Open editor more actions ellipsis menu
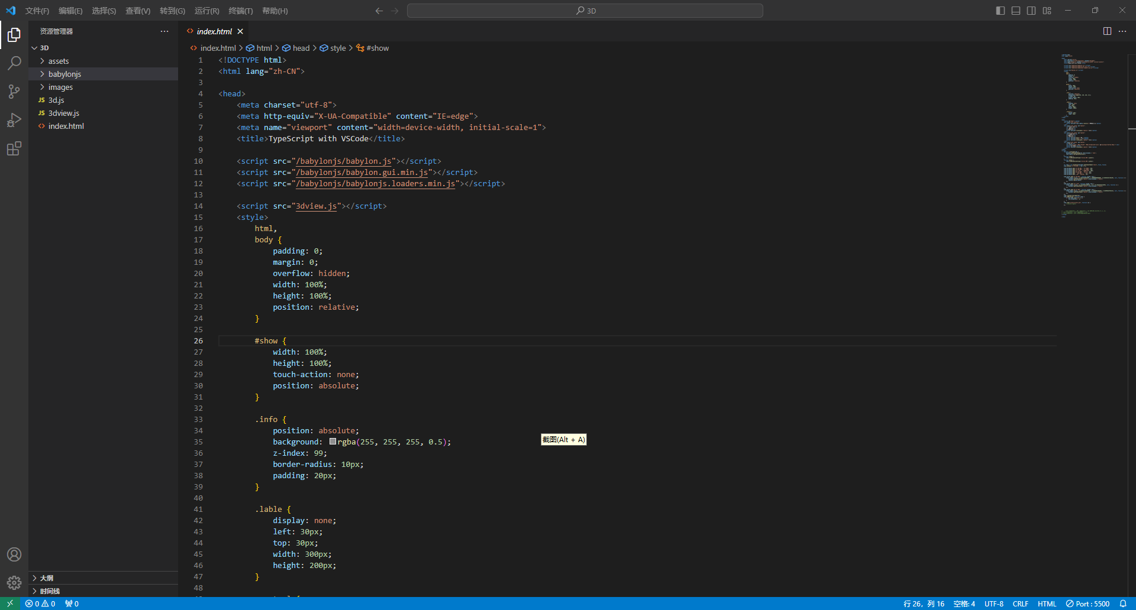Image resolution: width=1136 pixels, height=610 pixels. [x=1122, y=31]
